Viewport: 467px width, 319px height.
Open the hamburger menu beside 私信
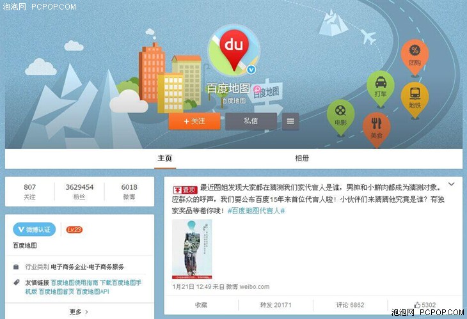point(290,121)
